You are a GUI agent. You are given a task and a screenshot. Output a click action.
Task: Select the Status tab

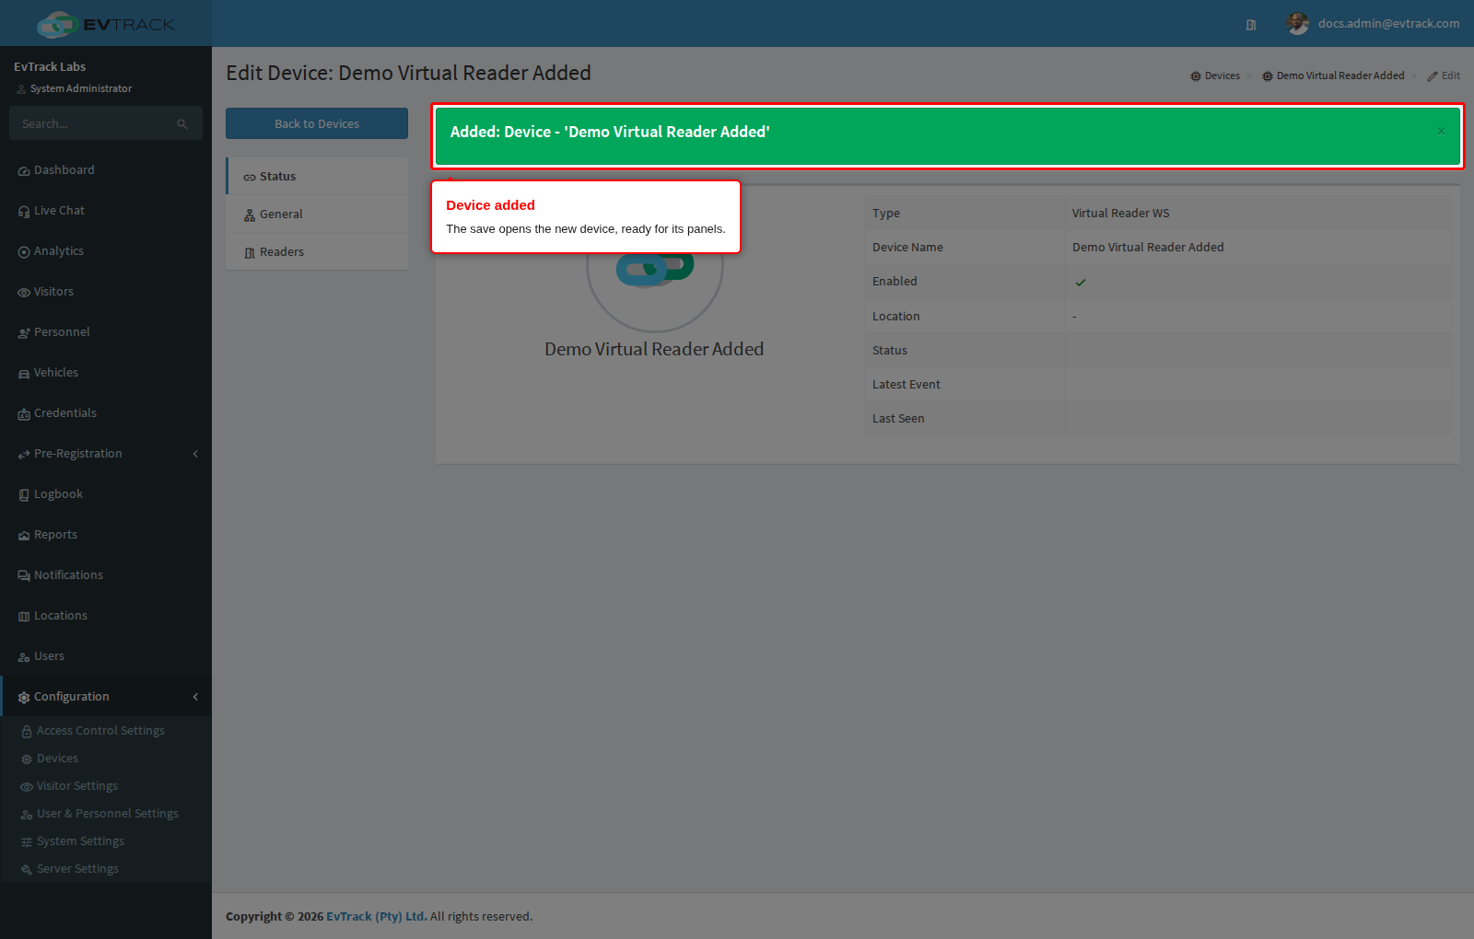(317, 177)
